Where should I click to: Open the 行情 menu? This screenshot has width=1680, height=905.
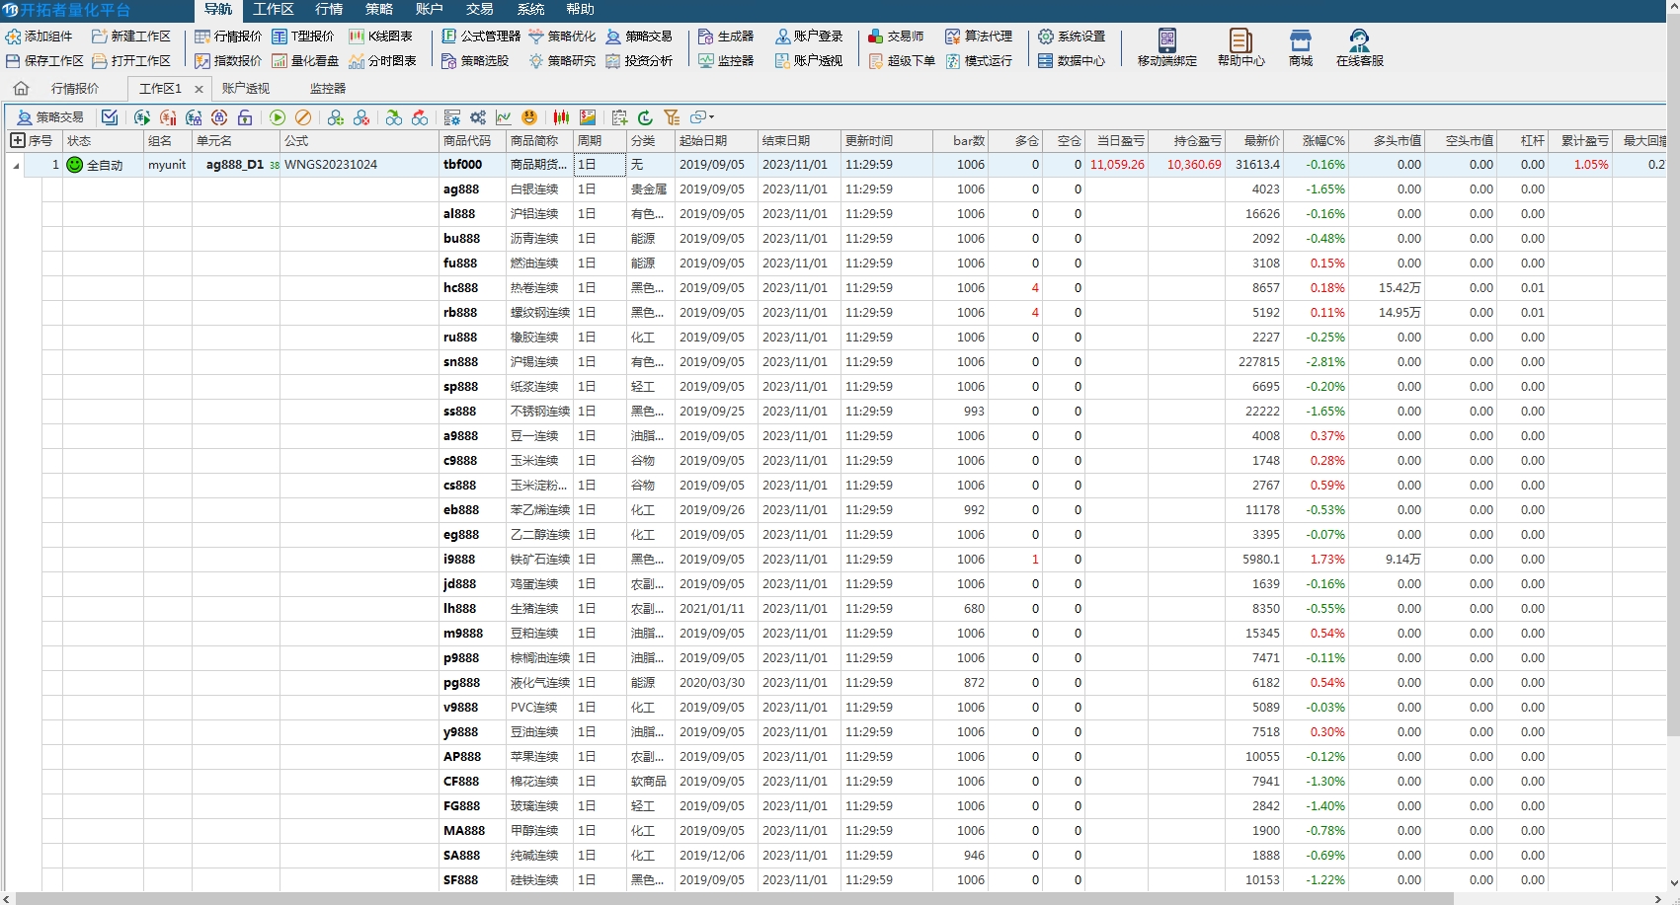pyautogui.click(x=329, y=9)
